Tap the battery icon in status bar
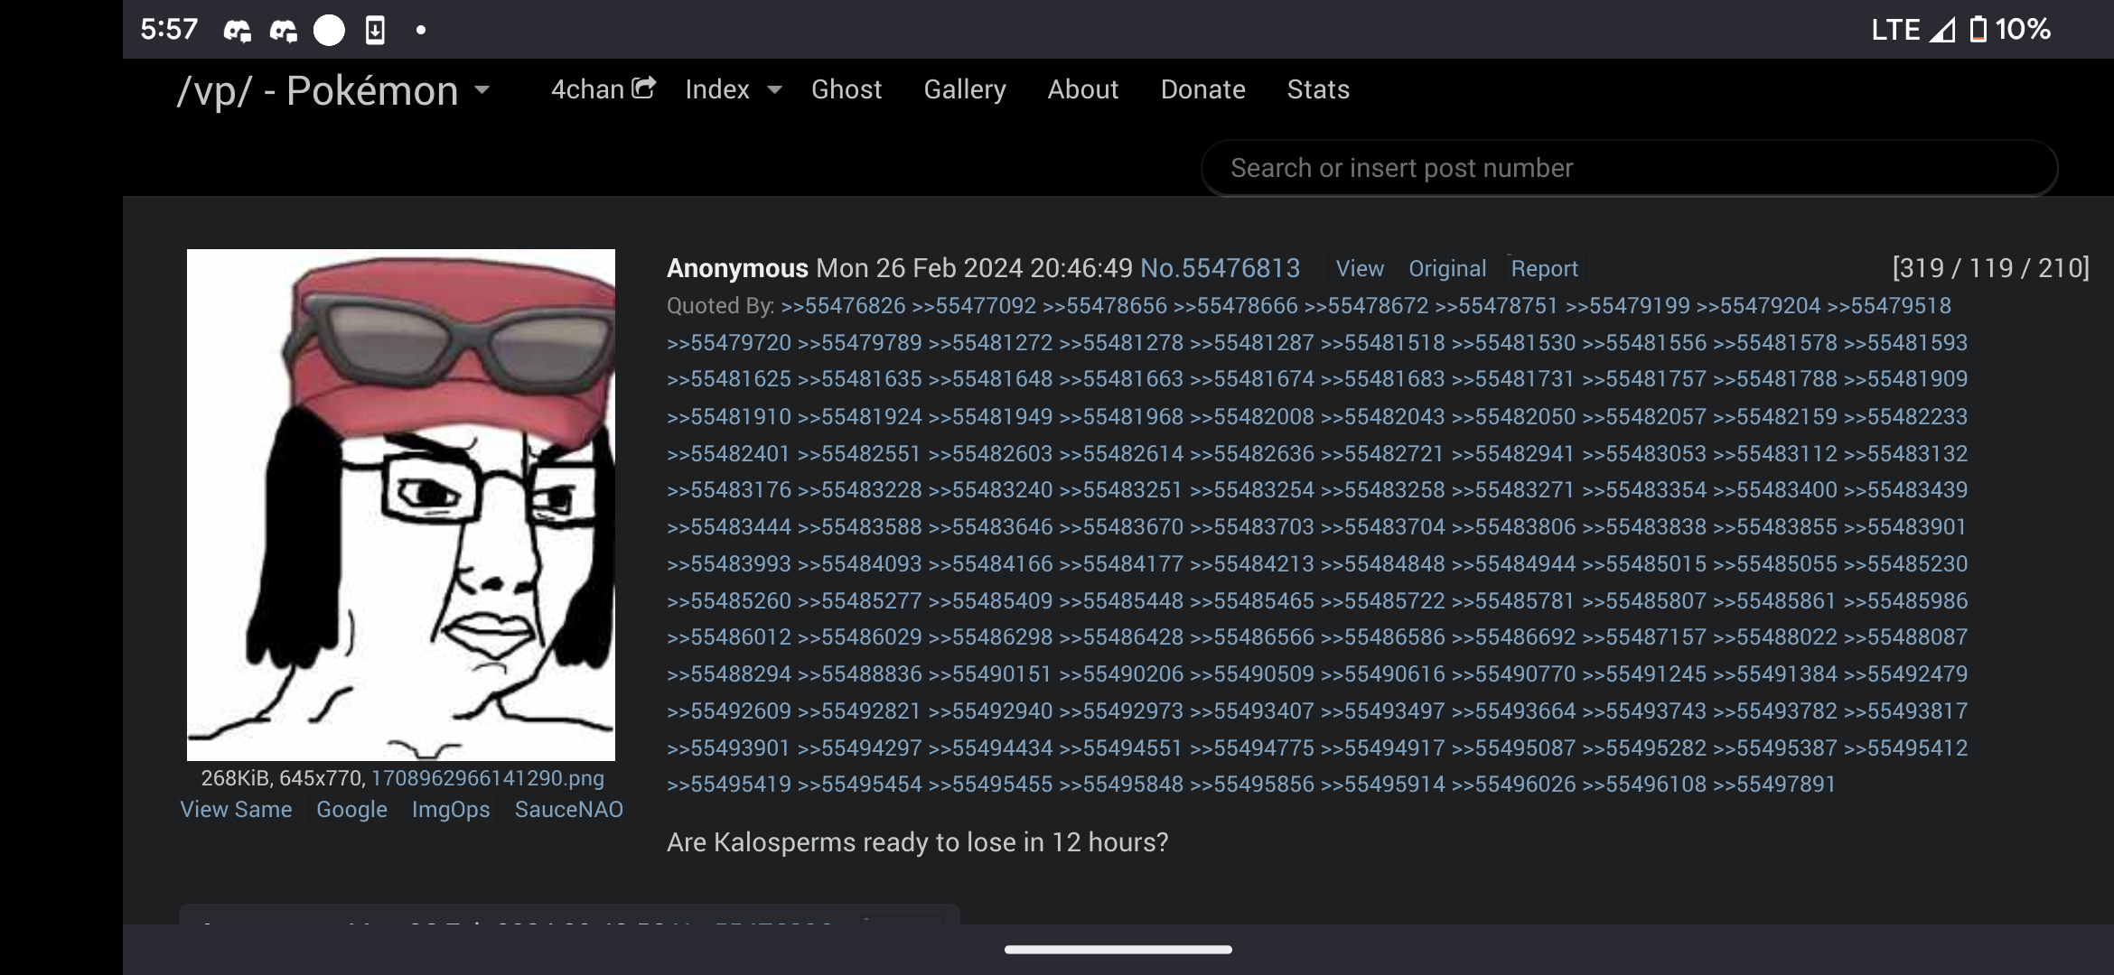 click(x=1978, y=30)
